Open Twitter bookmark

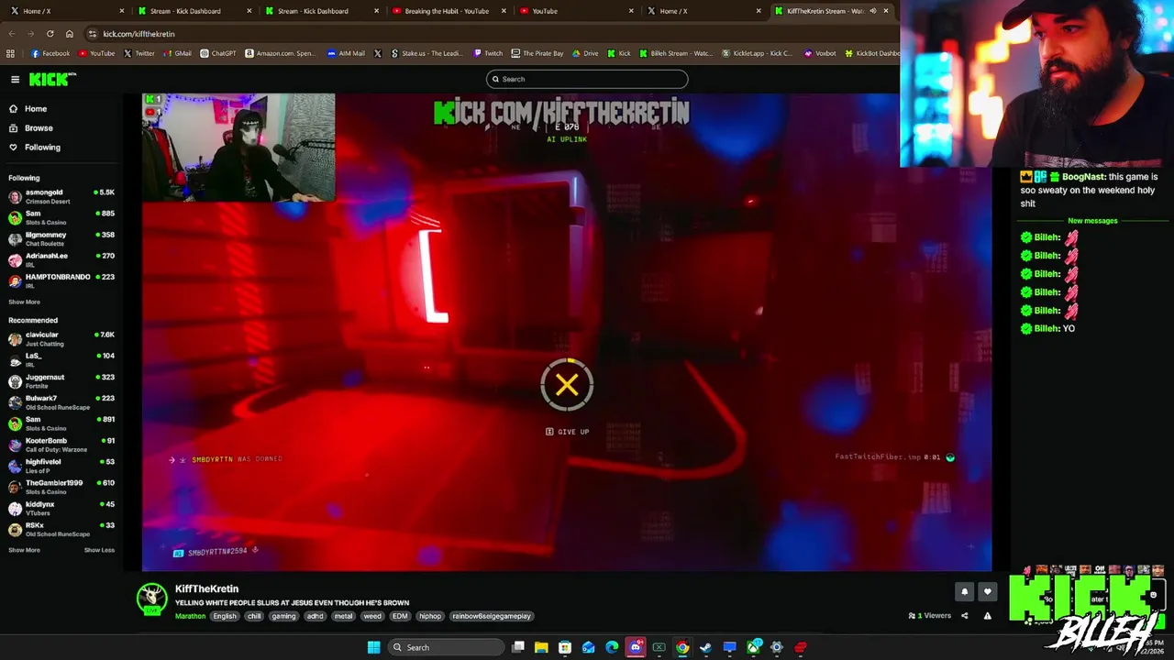(140, 53)
